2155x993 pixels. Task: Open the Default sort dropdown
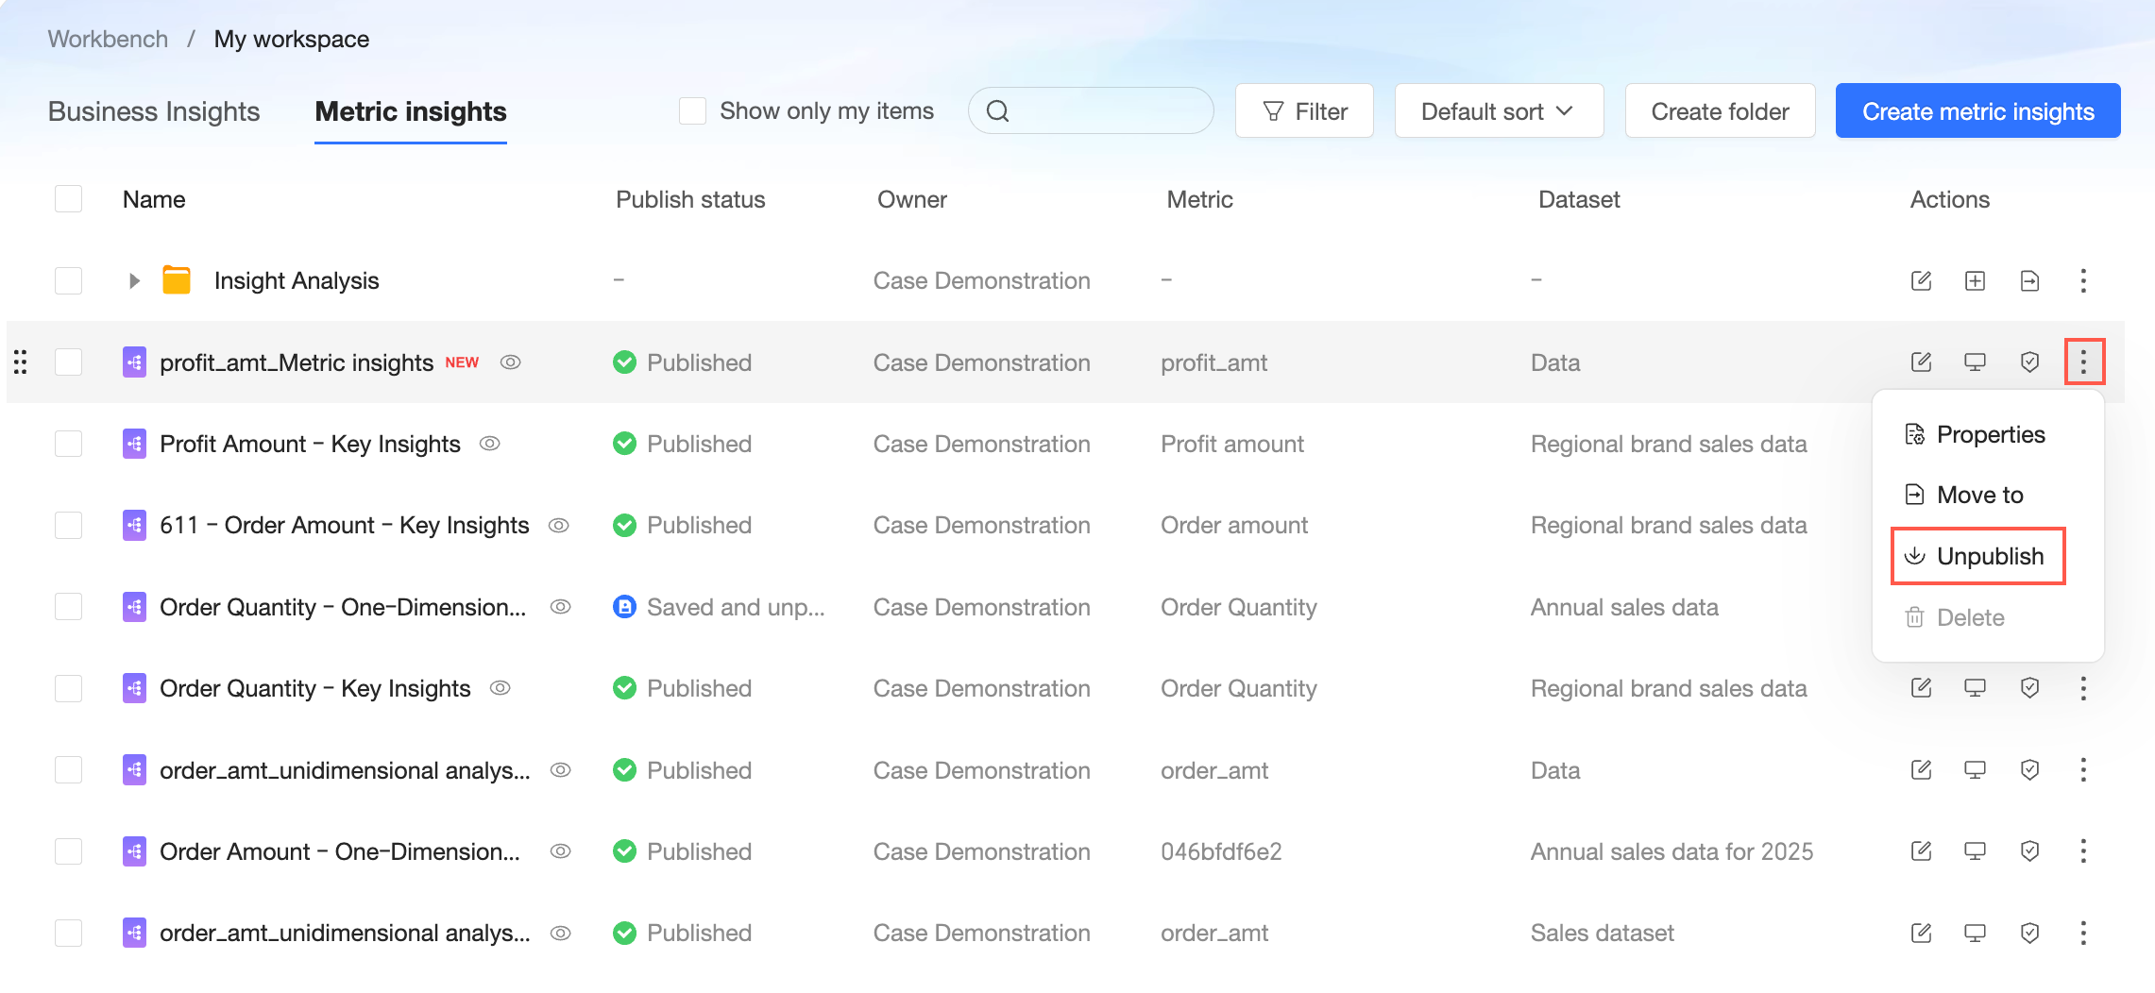(1498, 111)
